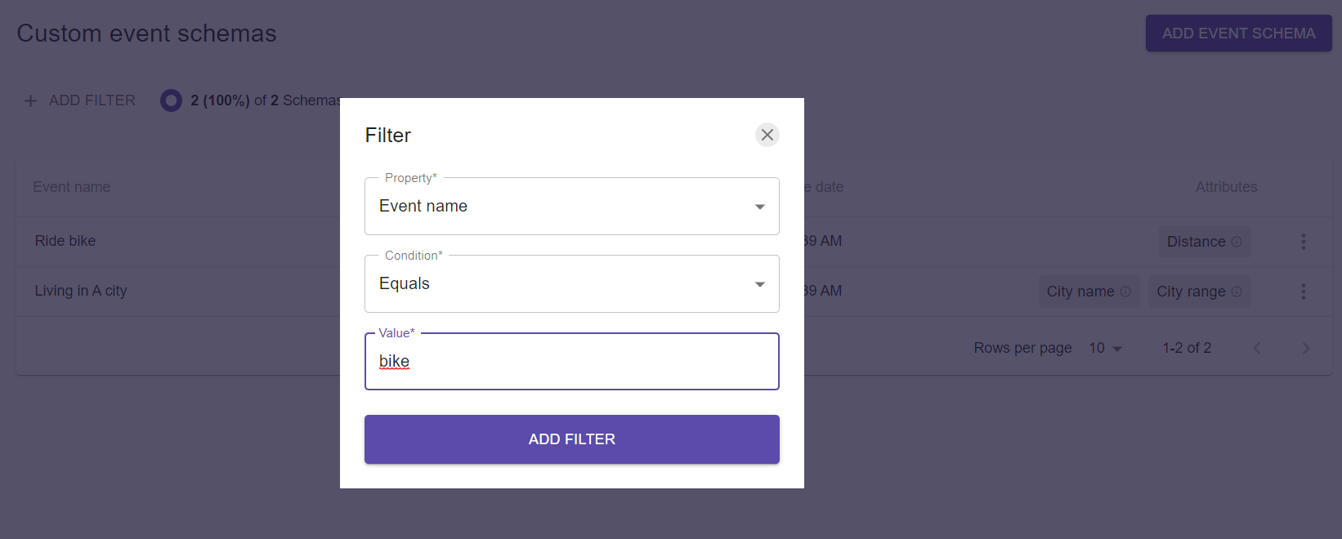The width and height of the screenshot is (1342, 539).
Task: Click the Event name column header
Action: [71, 187]
